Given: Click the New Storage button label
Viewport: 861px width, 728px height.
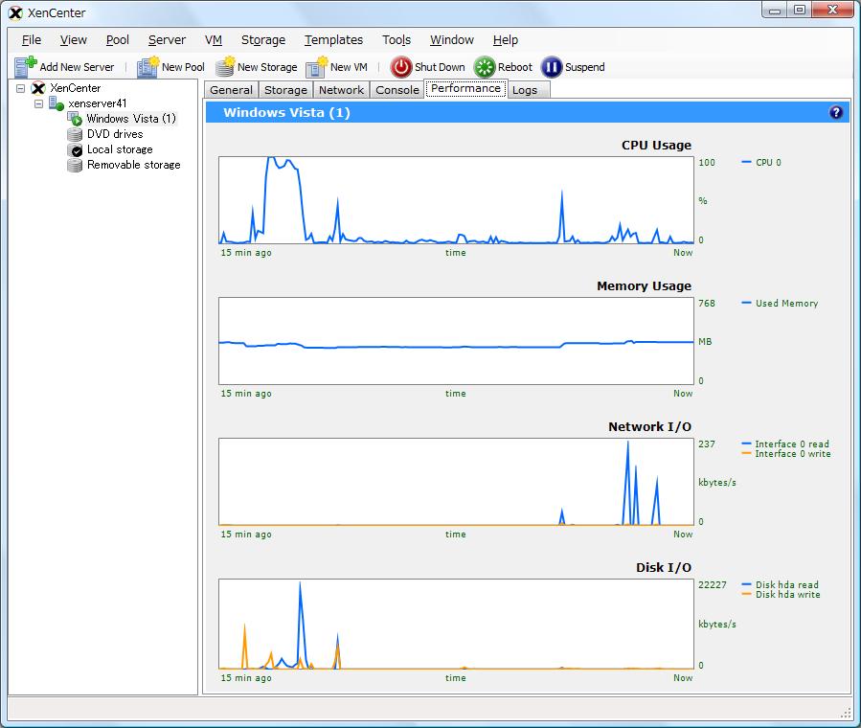Looking at the screenshot, I should tap(267, 67).
